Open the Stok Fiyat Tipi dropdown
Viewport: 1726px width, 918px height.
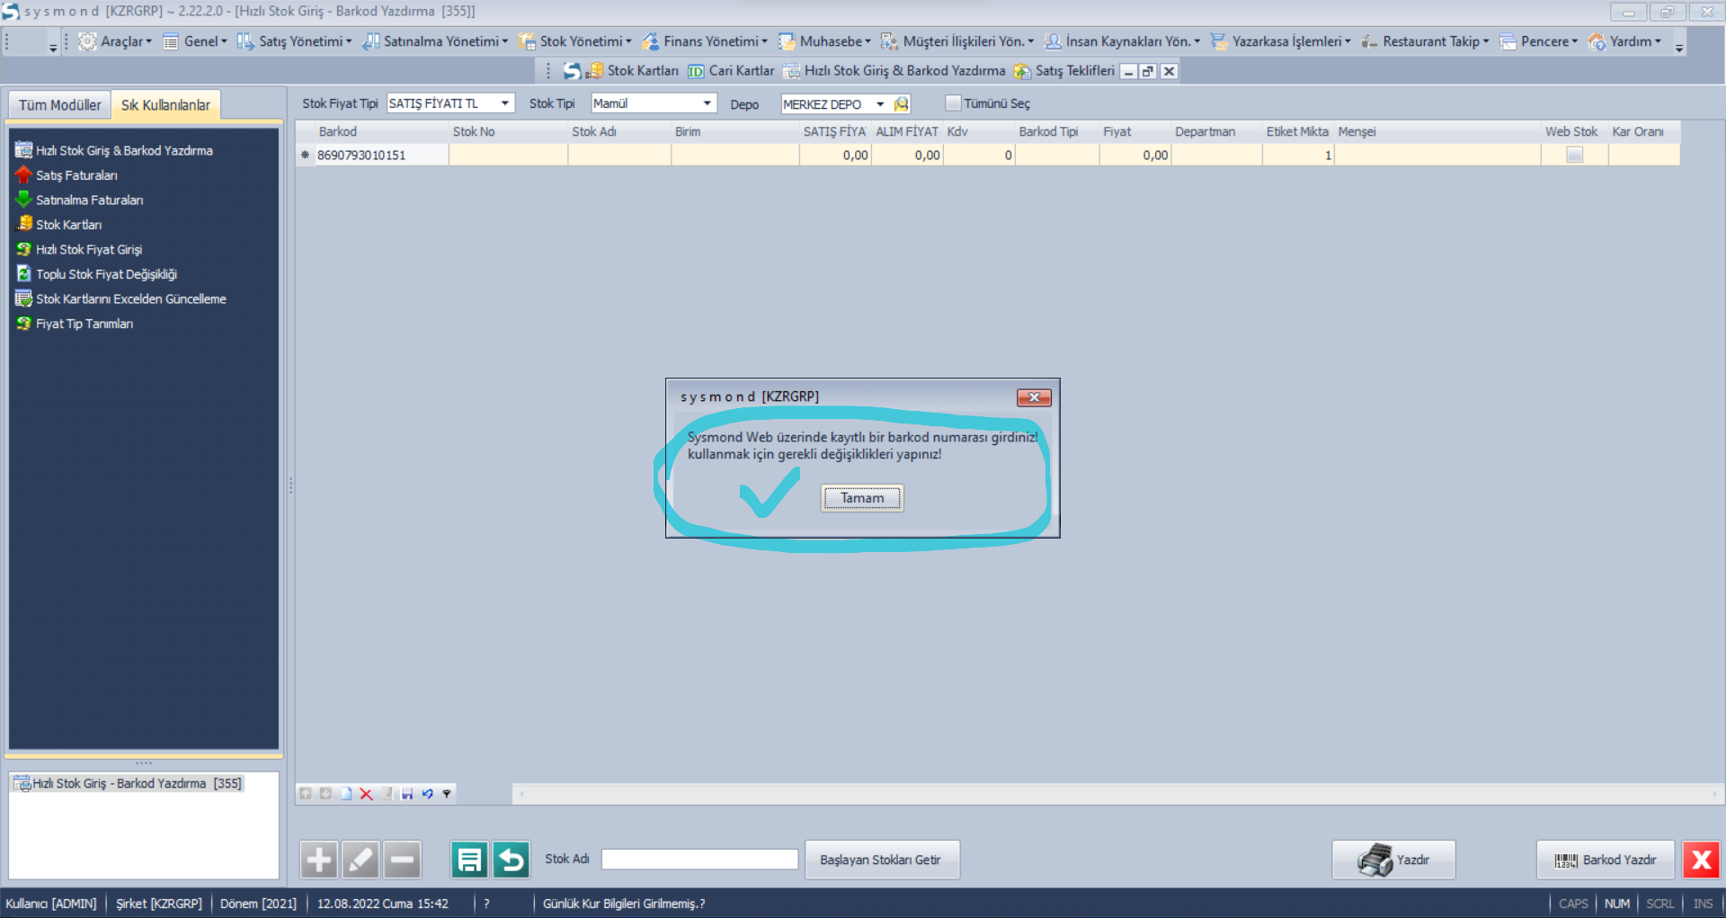pyautogui.click(x=504, y=103)
